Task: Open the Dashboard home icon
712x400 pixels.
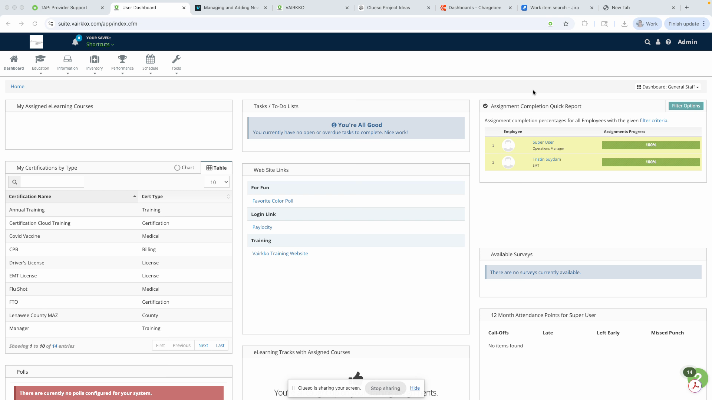Action: click(x=14, y=63)
